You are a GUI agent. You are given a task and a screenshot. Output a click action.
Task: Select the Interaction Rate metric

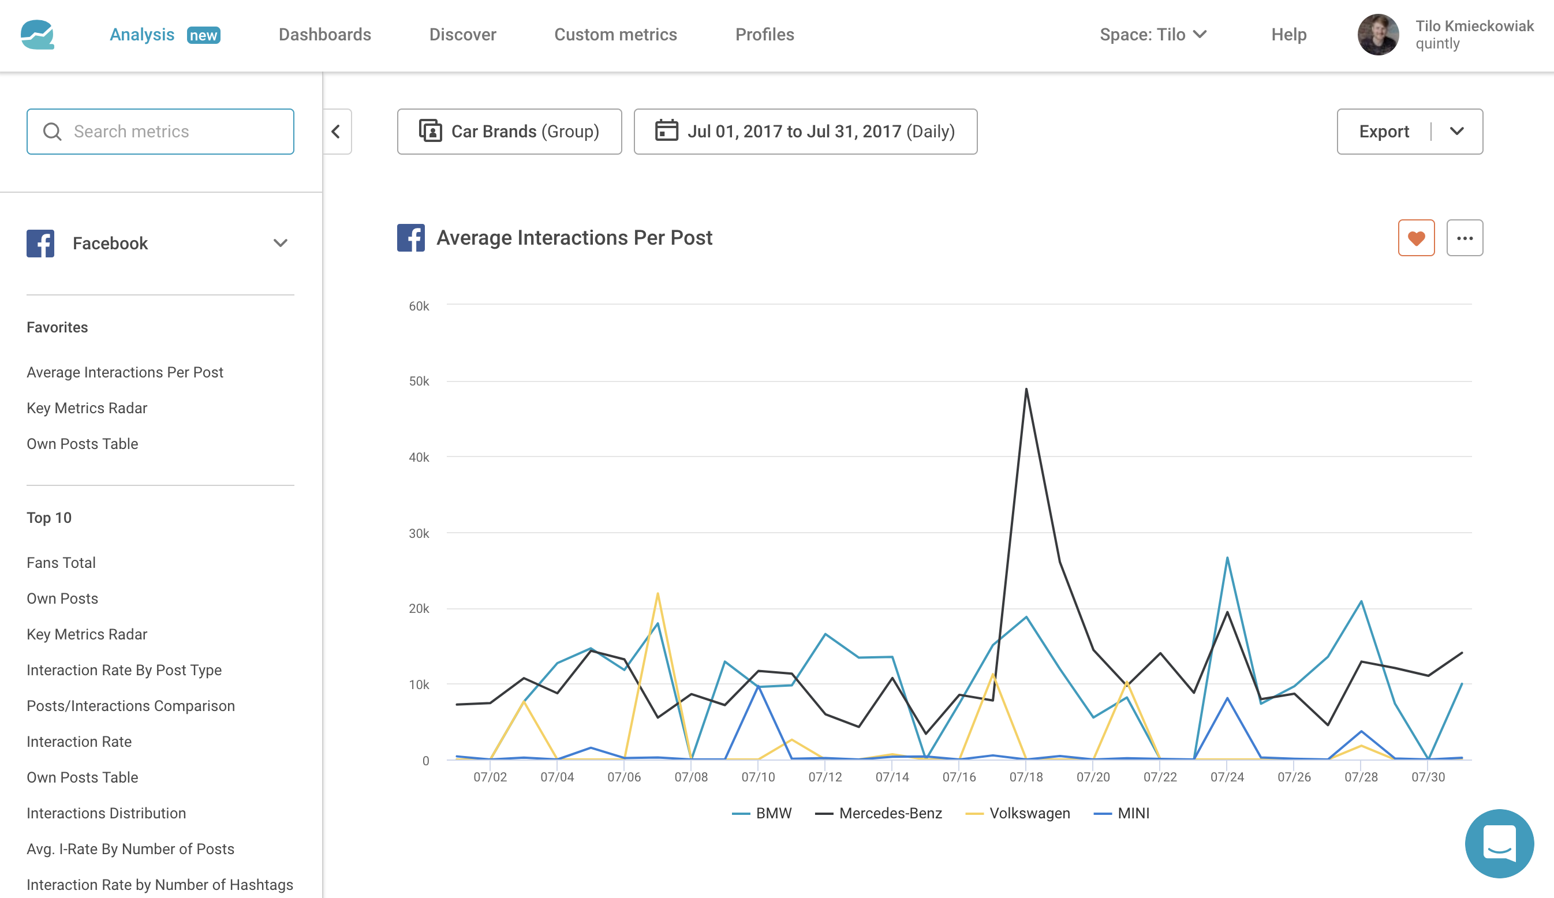(79, 742)
